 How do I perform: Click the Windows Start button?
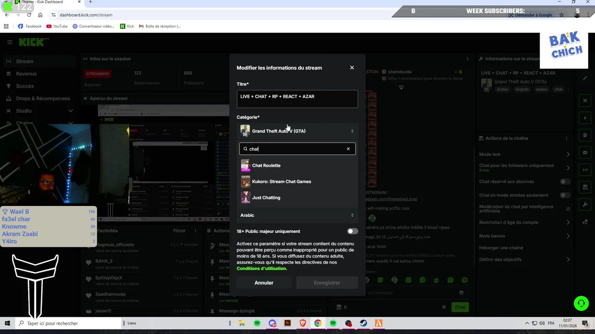[7, 323]
